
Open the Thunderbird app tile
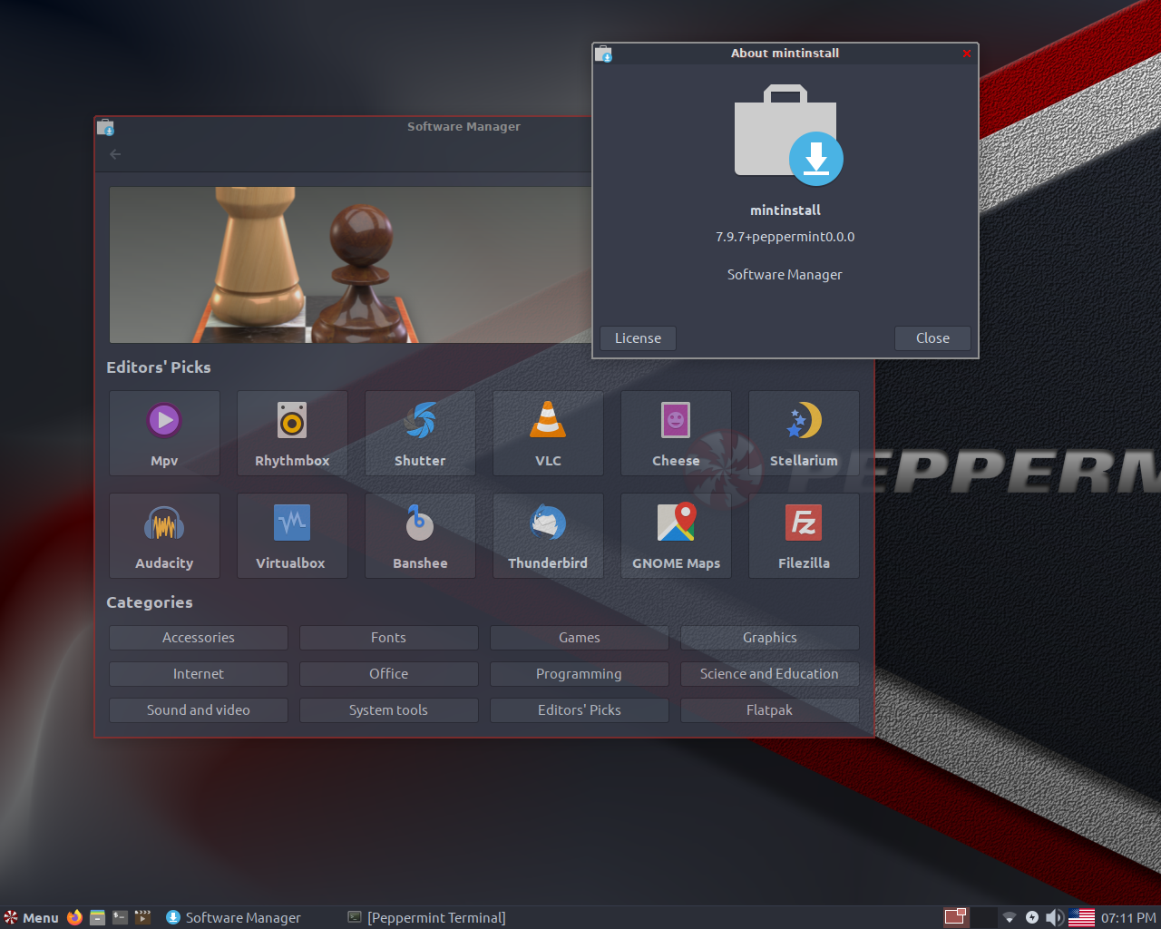[x=548, y=536]
